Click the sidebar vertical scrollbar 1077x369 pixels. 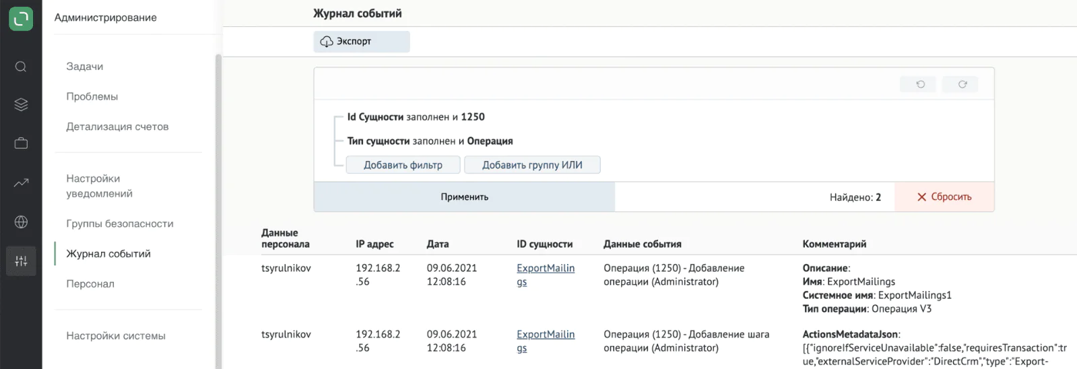[x=218, y=211]
